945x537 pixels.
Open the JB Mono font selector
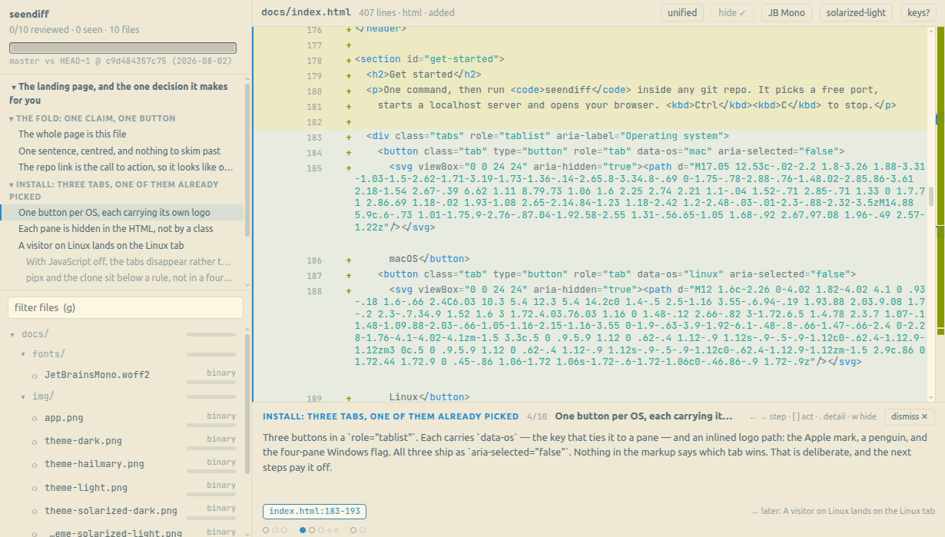787,12
